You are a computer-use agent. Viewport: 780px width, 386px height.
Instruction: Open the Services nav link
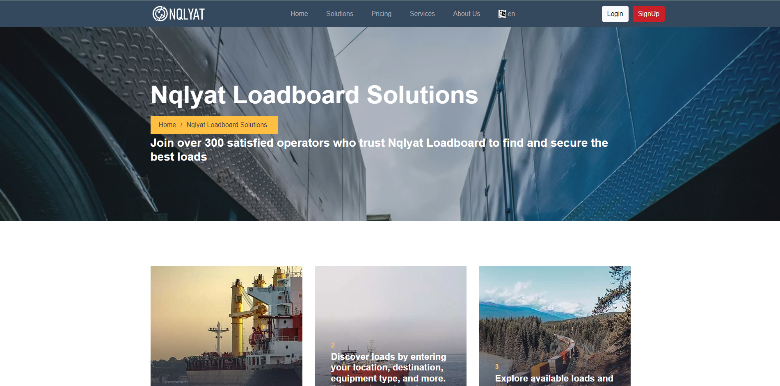click(x=422, y=14)
